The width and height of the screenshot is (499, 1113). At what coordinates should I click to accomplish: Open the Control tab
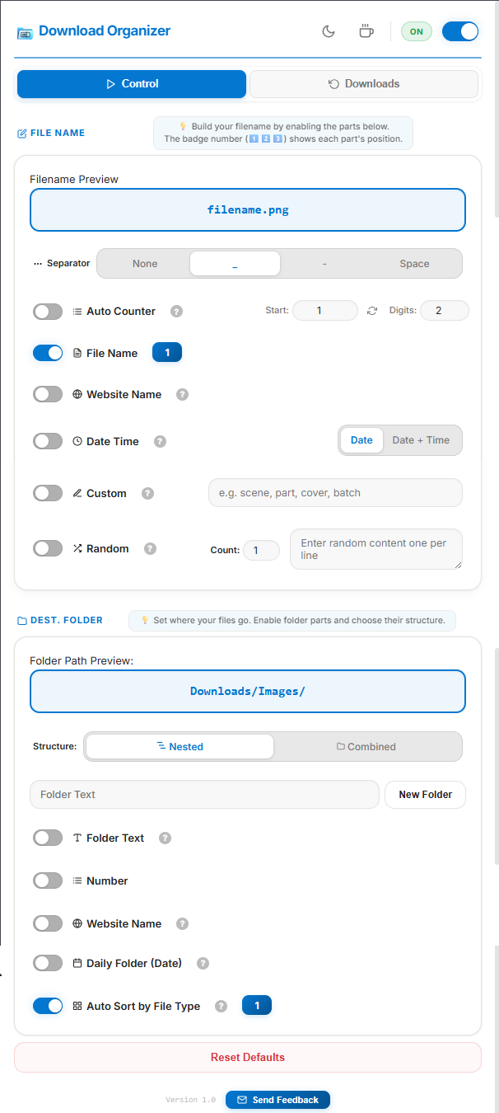pyautogui.click(x=131, y=83)
